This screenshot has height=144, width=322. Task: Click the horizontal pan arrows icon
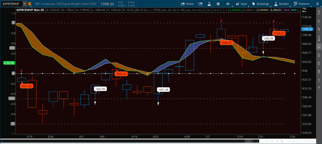pos(272,141)
